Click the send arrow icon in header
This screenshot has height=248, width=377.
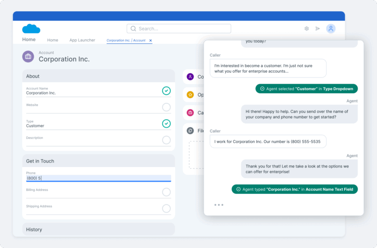pyautogui.click(x=318, y=28)
